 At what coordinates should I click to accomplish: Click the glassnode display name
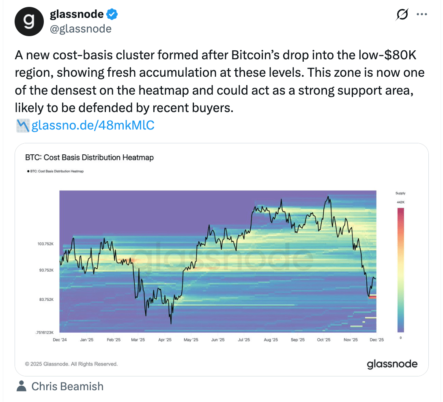[77, 15]
